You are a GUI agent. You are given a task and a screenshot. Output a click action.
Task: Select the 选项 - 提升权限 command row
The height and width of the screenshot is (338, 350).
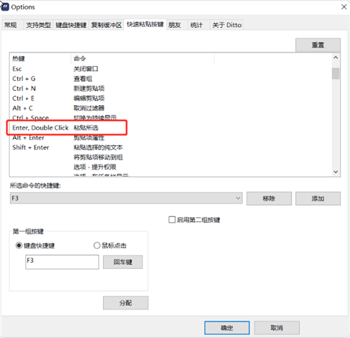(170, 167)
